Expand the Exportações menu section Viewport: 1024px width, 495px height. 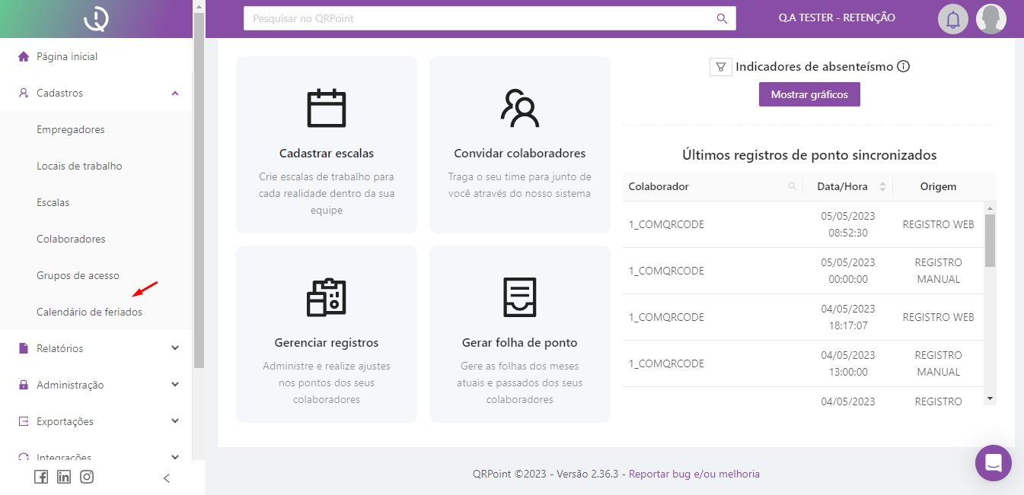(175, 421)
